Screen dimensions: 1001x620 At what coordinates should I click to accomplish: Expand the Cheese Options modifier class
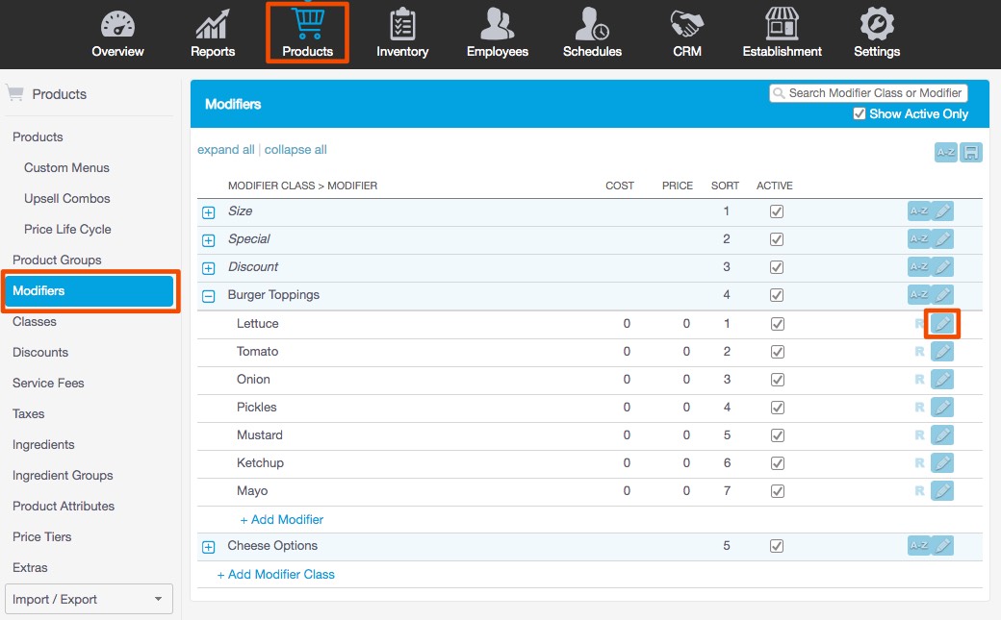coord(209,547)
